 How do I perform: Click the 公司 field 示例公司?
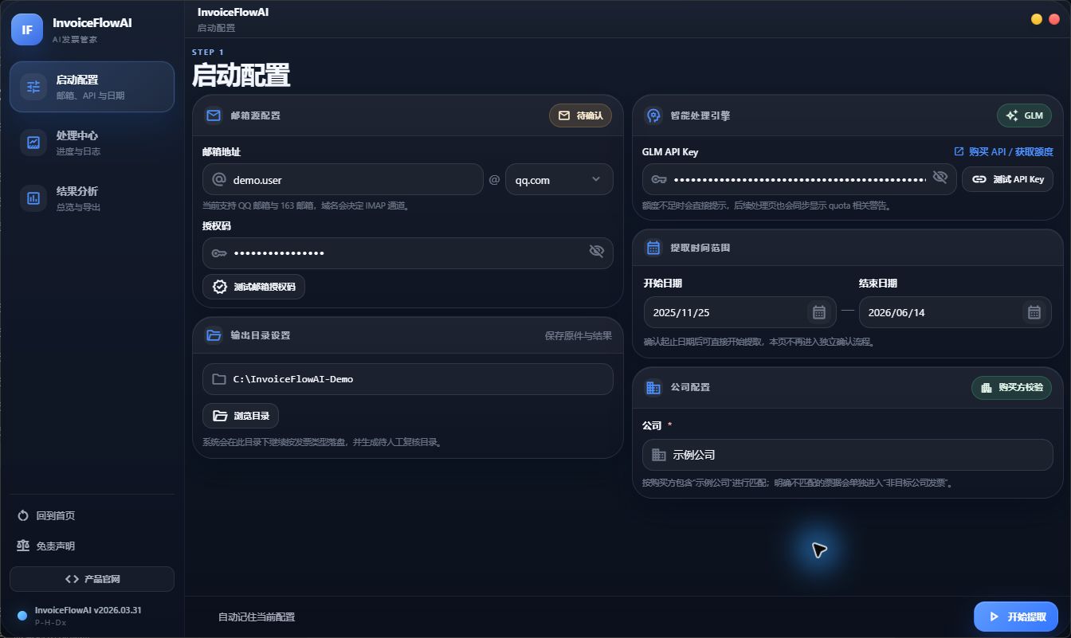[x=848, y=455]
